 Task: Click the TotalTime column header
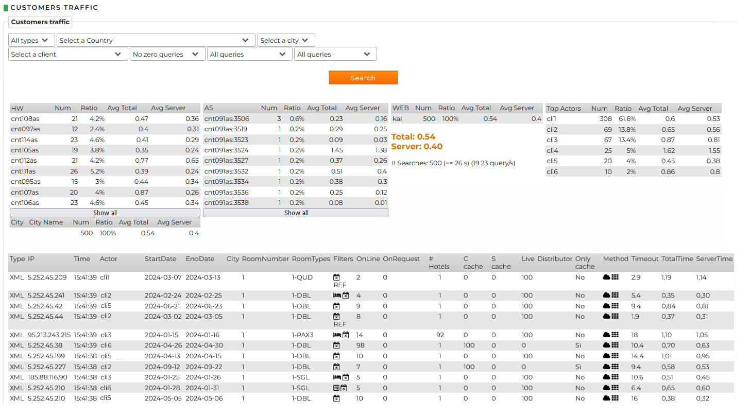tap(677, 259)
